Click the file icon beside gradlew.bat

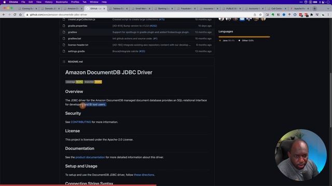[x=64, y=38]
